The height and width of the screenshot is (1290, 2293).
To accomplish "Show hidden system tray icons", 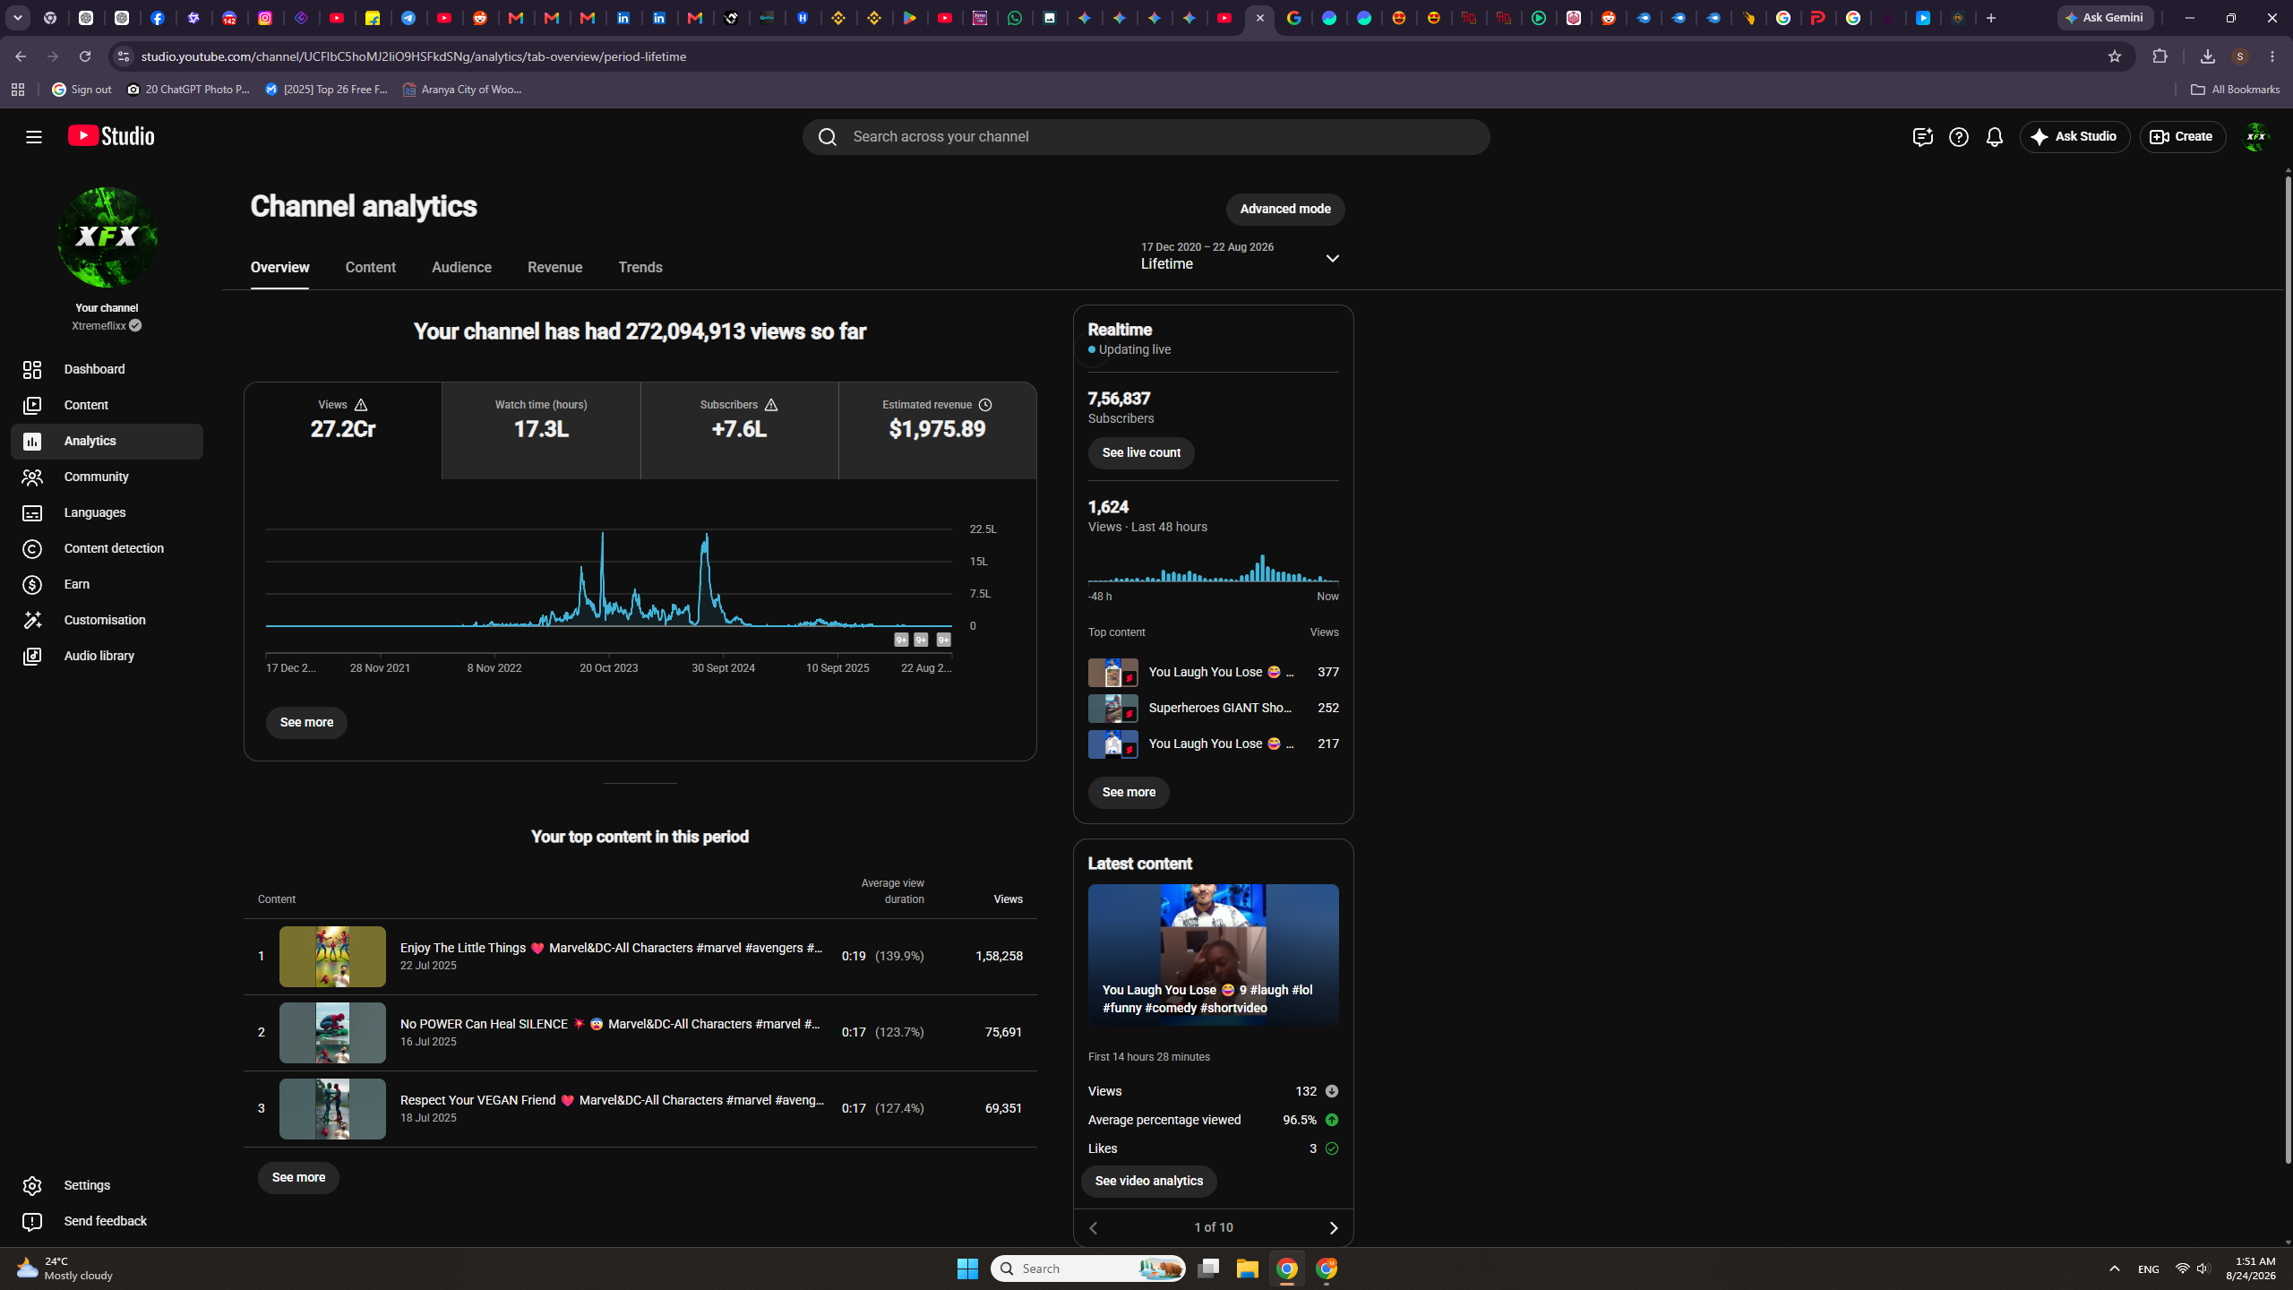I will click(x=2115, y=1268).
